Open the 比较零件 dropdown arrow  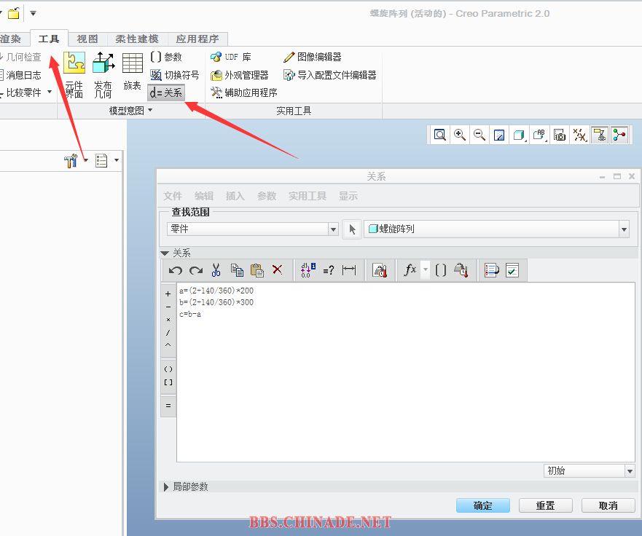click(50, 92)
